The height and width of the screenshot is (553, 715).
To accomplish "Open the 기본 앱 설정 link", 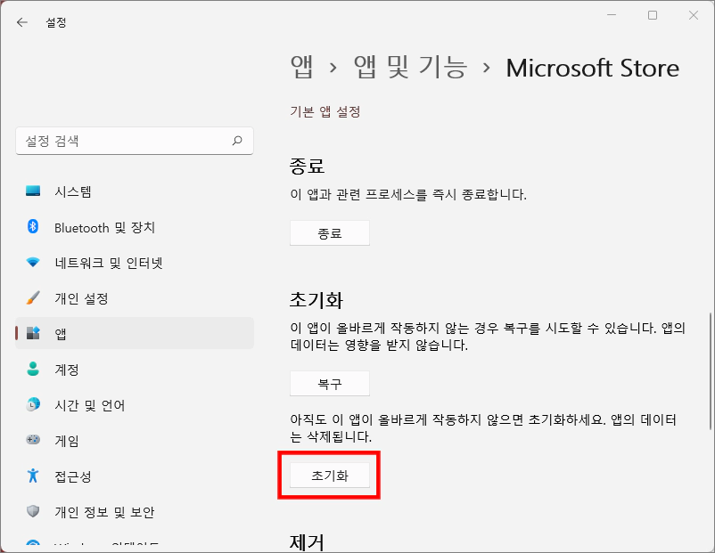I will [325, 111].
